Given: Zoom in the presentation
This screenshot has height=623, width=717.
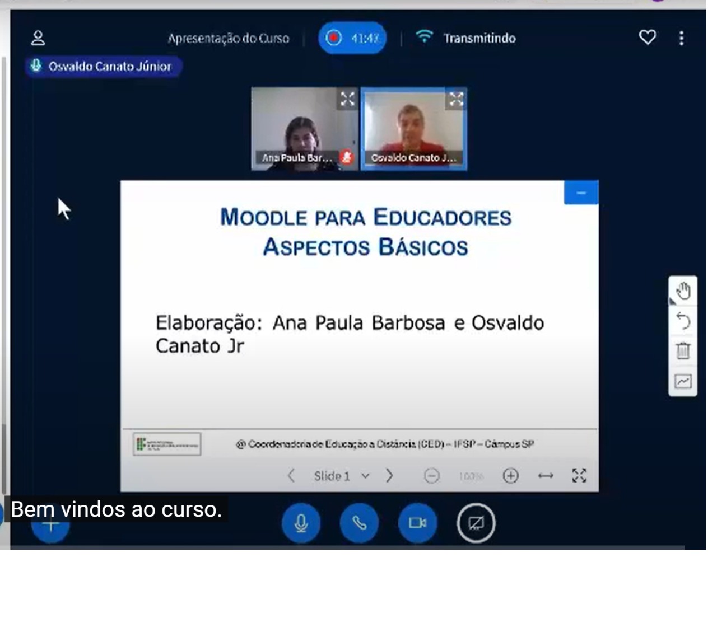Looking at the screenshot, I should coord(510,476).
